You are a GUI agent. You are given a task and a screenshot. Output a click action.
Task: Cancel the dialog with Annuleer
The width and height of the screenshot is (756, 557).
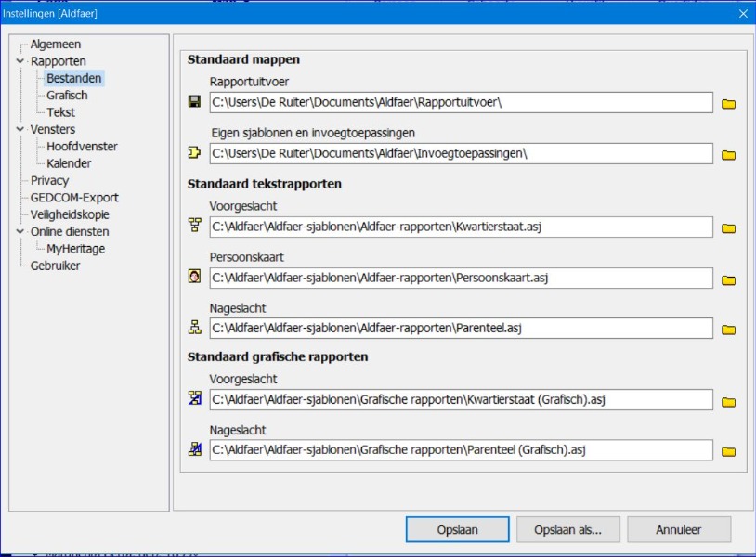coord(678,530)
